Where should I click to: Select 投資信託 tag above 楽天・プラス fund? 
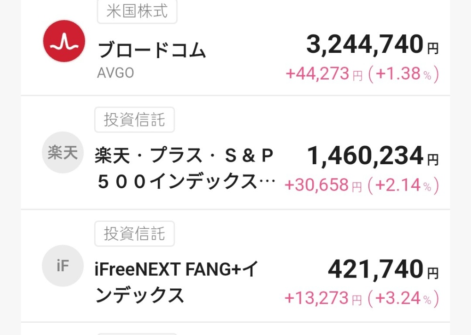pos(135,120)
